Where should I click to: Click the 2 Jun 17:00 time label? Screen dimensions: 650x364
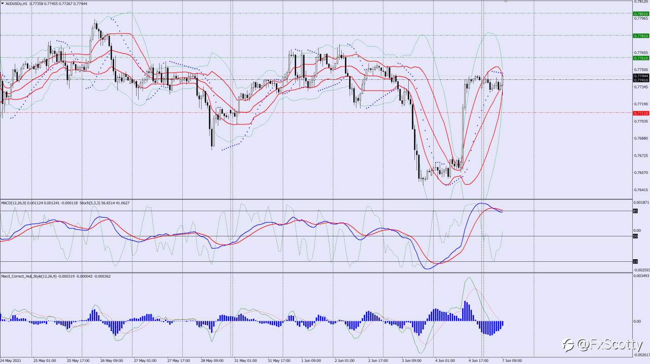379,361
